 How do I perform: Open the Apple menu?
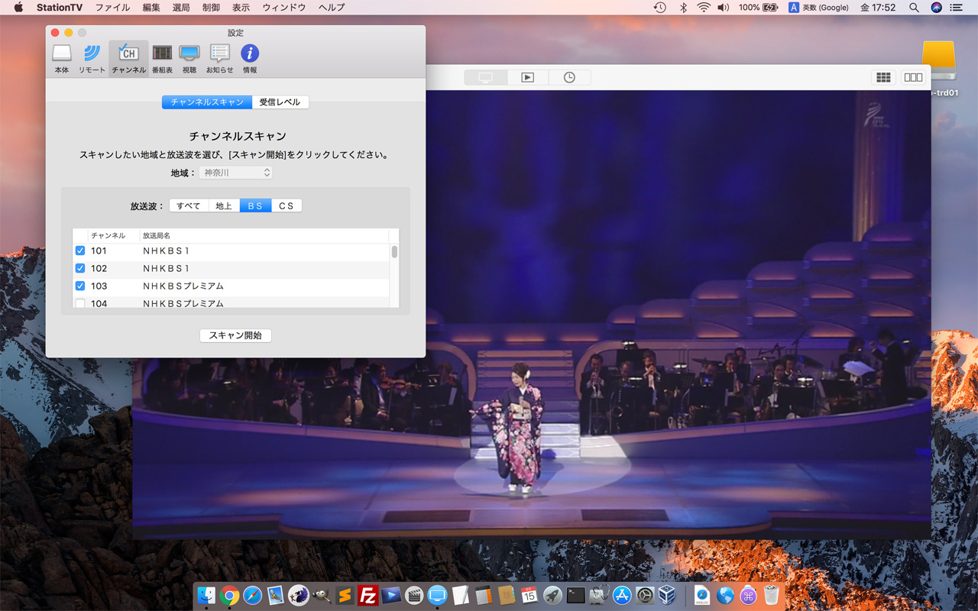point(18,8)
